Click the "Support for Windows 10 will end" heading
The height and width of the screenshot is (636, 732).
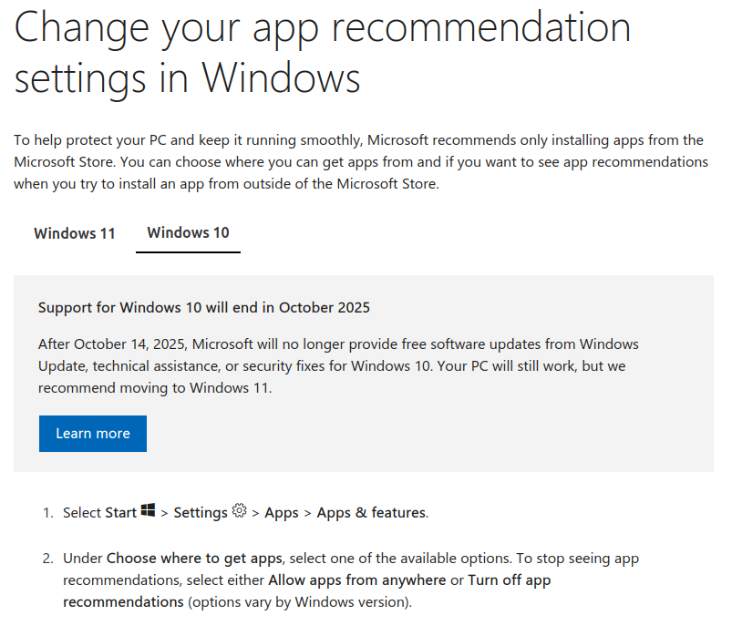click(204, 307)
